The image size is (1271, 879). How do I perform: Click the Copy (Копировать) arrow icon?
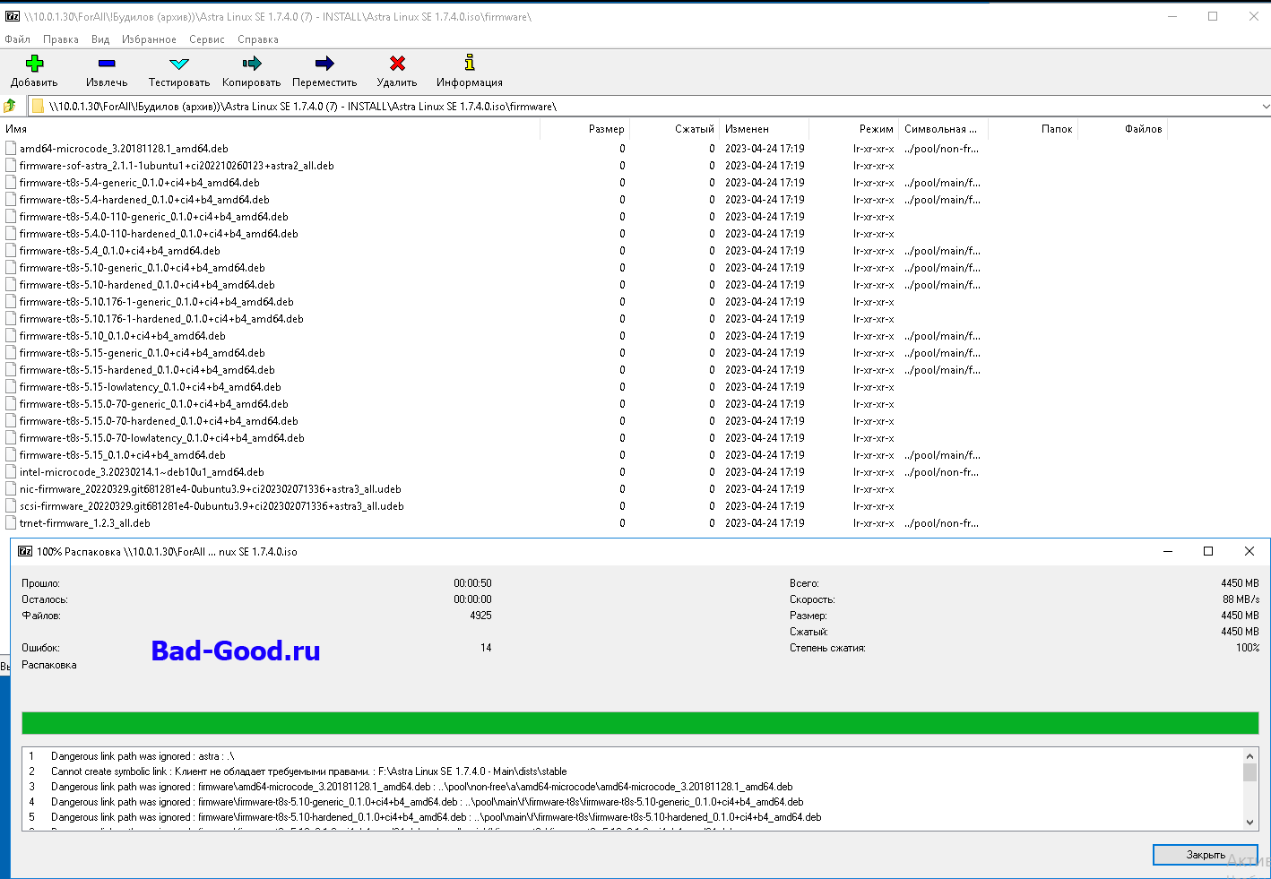click(x=251, y=64)
